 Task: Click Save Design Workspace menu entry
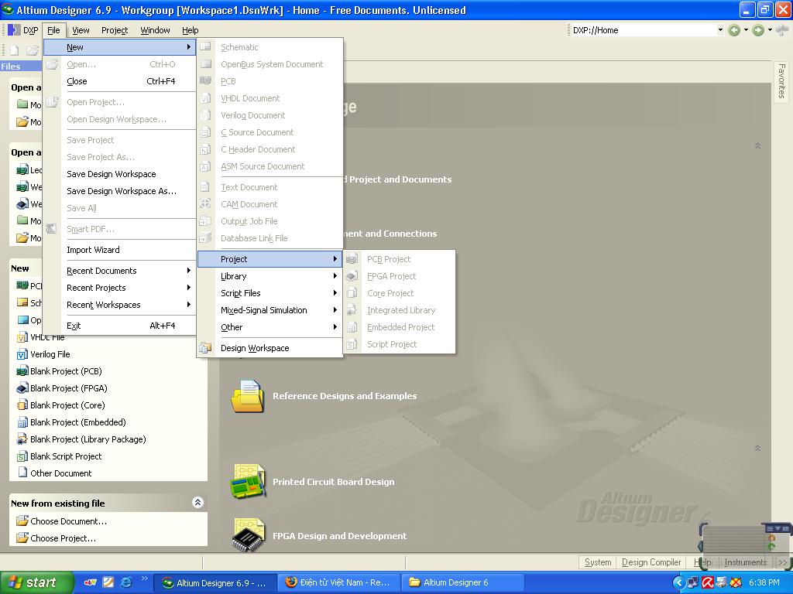click(120, 174)
